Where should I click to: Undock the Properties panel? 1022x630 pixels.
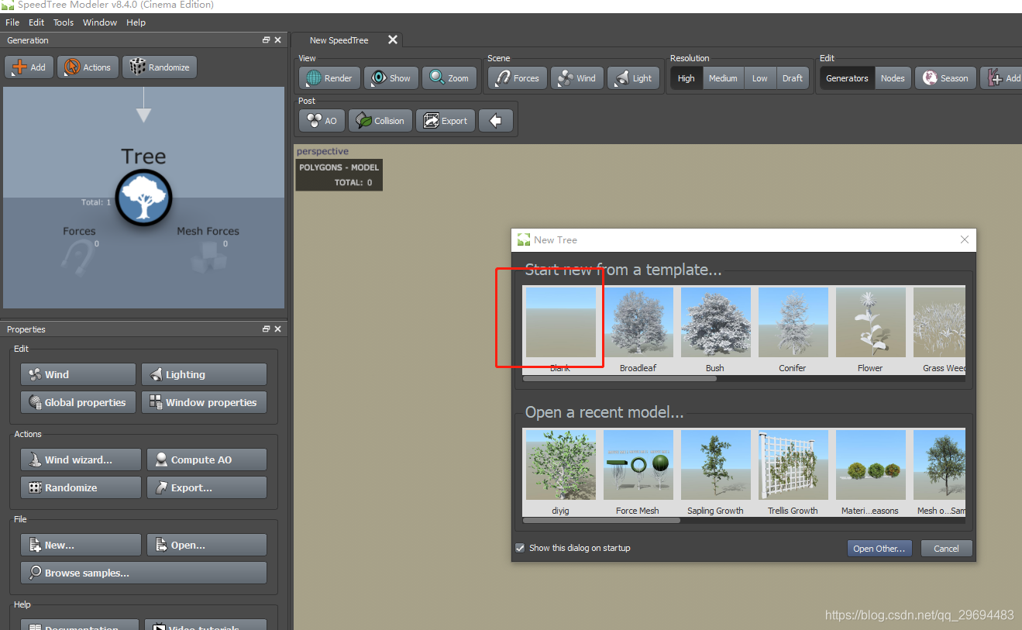click(266, 329)
